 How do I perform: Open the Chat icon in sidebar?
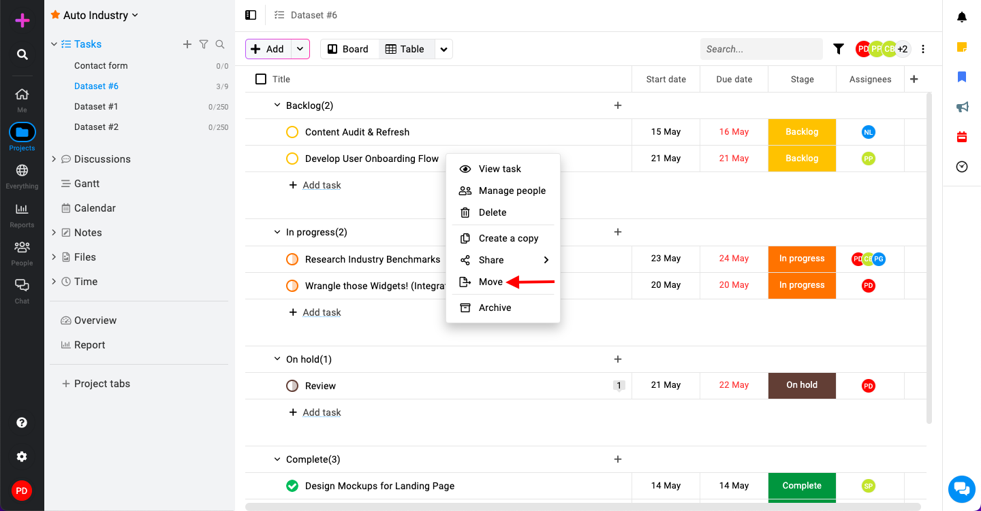click(x=22, y=285)
